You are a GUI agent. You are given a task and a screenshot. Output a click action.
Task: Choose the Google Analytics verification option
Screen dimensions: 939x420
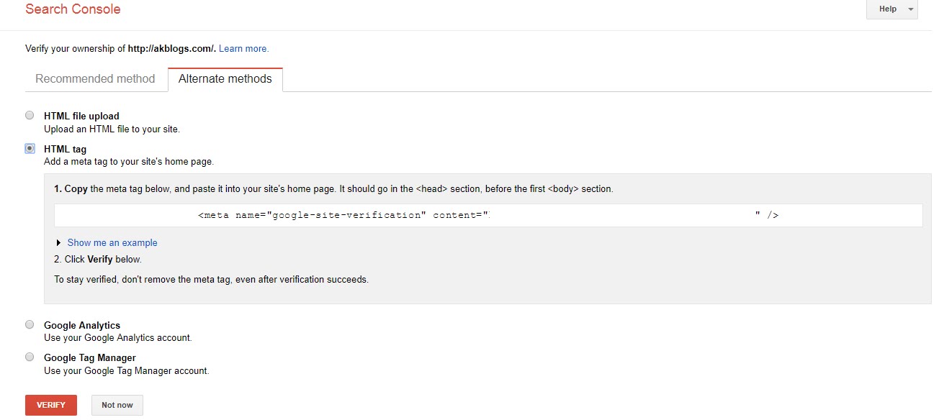(30, 324)
